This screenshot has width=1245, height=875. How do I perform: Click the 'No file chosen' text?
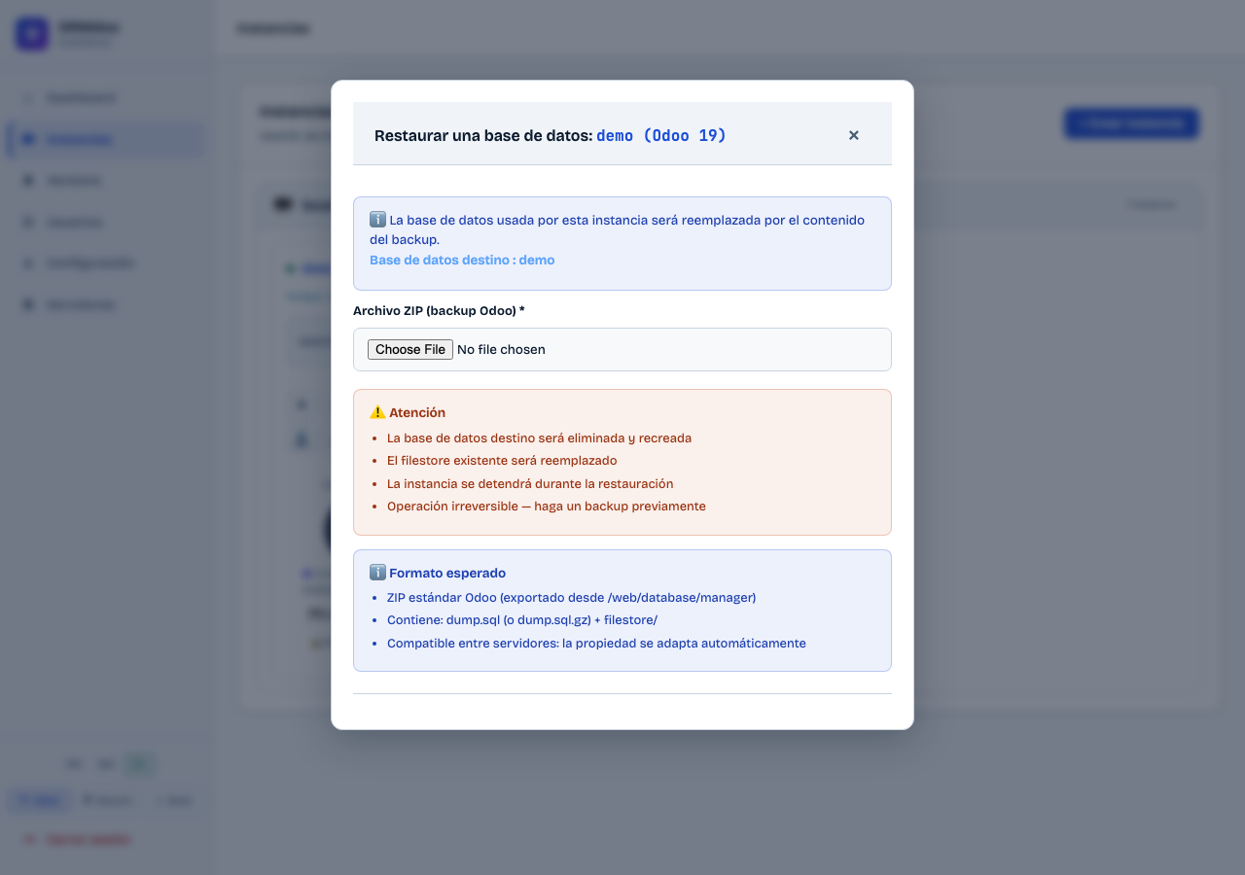pyautogui.click(x=501, y=350)
